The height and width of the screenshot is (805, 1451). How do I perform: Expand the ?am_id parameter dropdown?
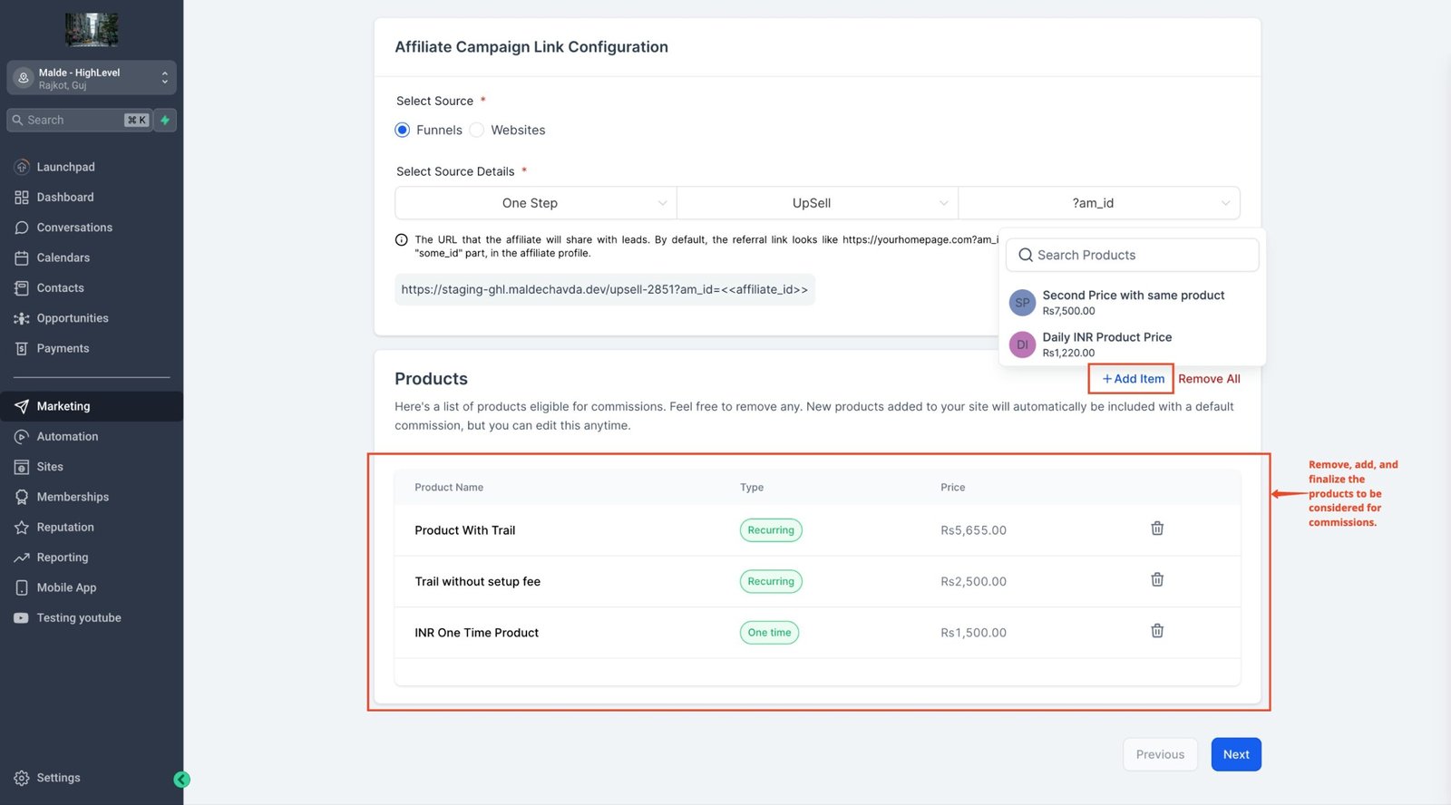point(1098,203)
